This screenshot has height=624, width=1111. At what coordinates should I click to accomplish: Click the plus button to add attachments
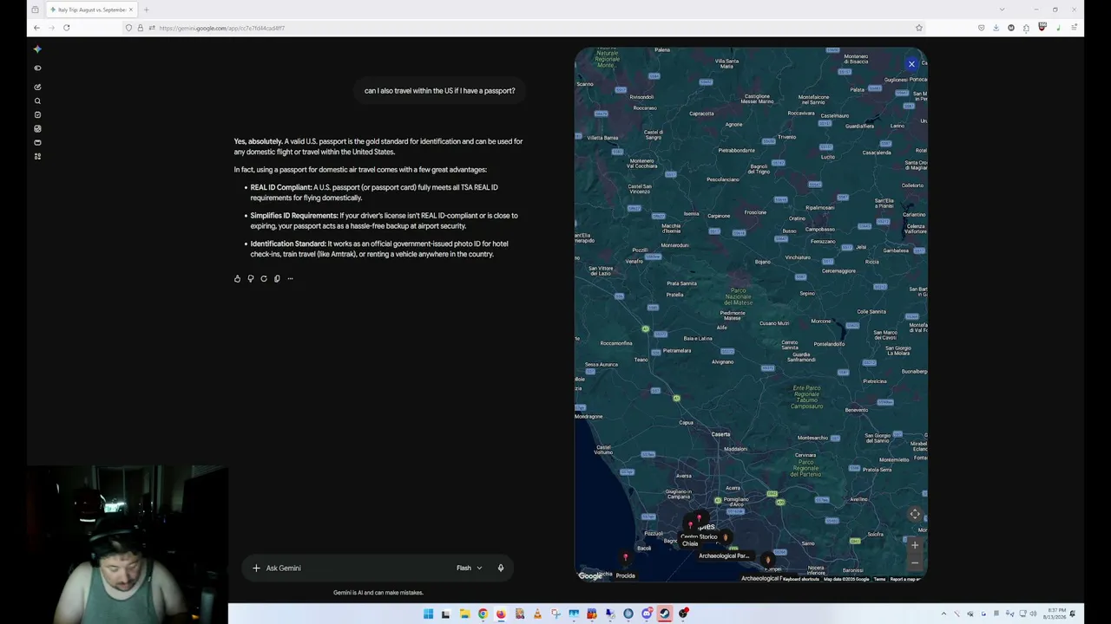click(x=256, y=568)
